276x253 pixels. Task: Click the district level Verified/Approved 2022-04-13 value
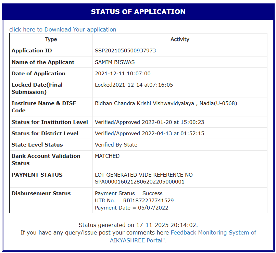coord(149,134)
